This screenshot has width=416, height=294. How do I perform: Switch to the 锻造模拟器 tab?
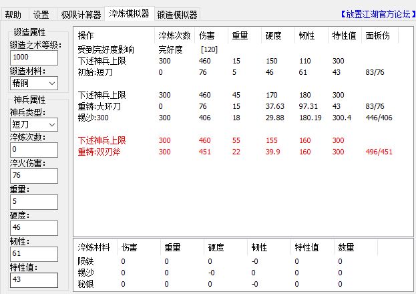(177, 14)
